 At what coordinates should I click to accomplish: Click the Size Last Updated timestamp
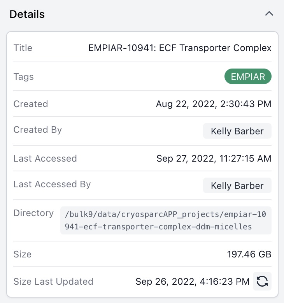(x=193, y=282)
